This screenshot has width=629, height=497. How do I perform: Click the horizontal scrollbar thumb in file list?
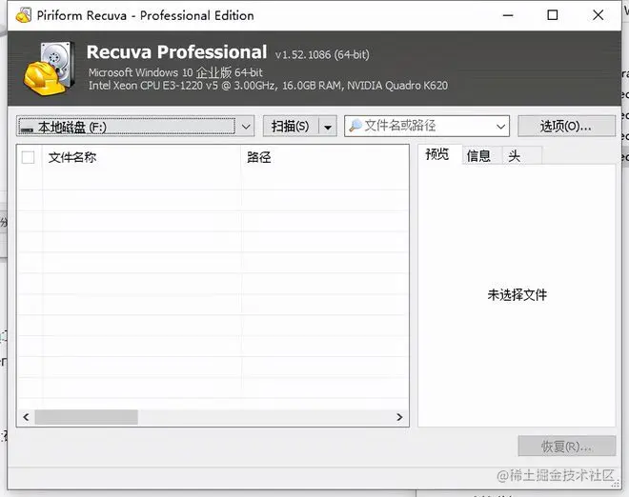click(86, 417)
